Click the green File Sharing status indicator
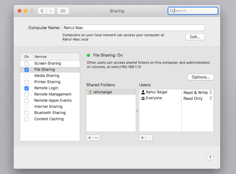Image resolution: width=236 pixels, height=174 pixels. 88,55
